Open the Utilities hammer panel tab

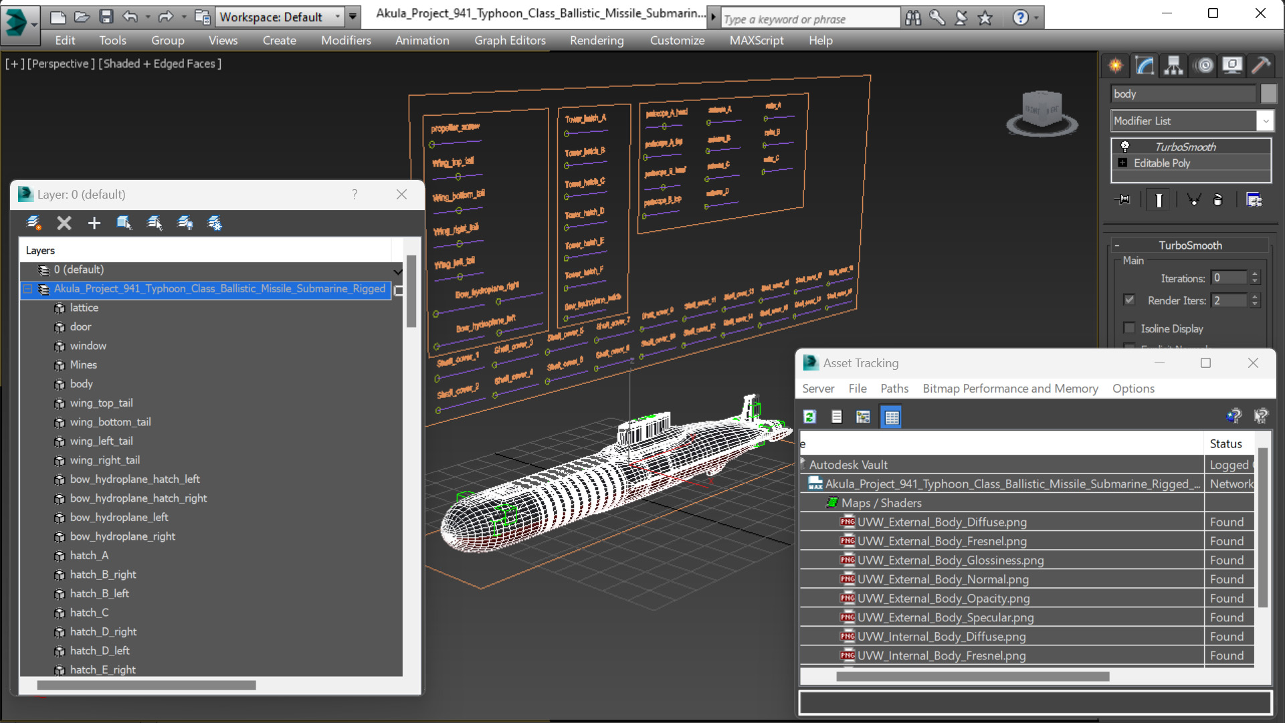1261,66
